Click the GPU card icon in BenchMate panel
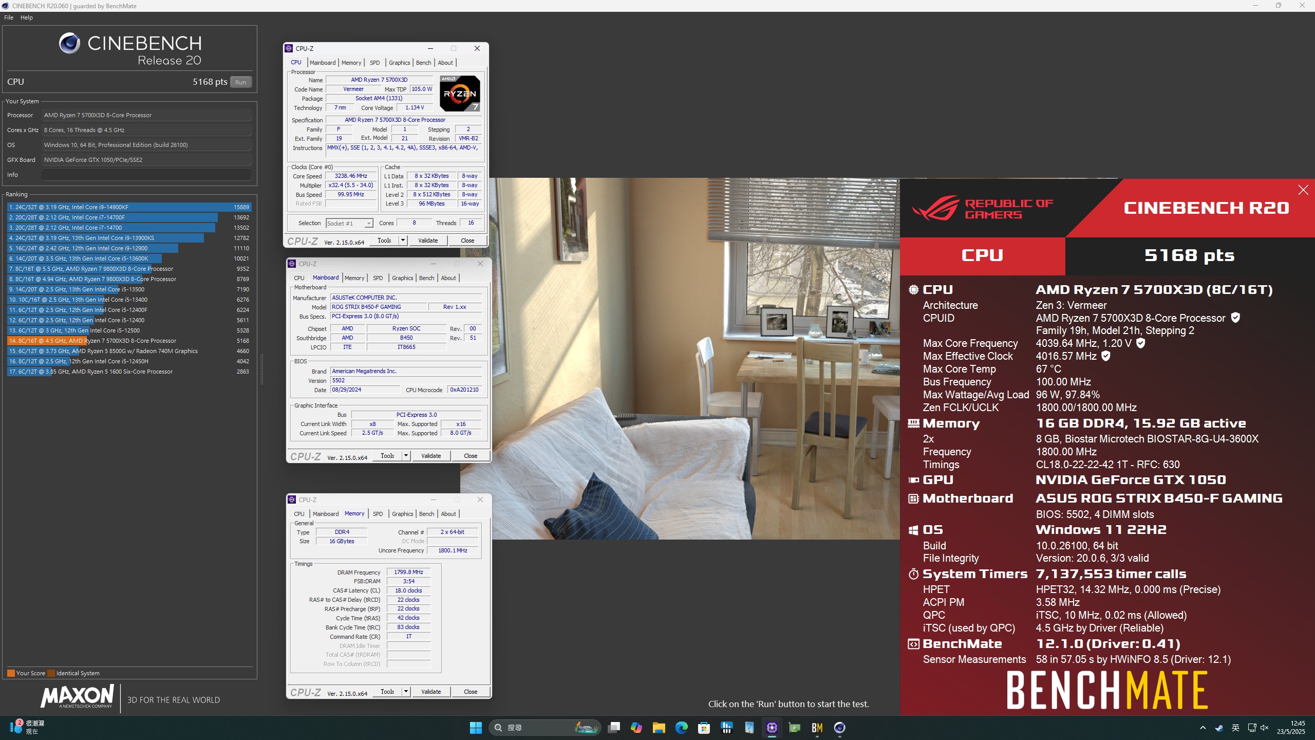This screenshot has height=740, width=1315. (913, 480)
